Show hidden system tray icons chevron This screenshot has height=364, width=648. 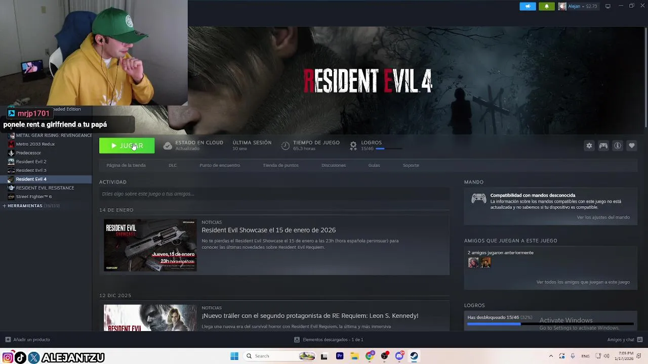click(551, 356)
